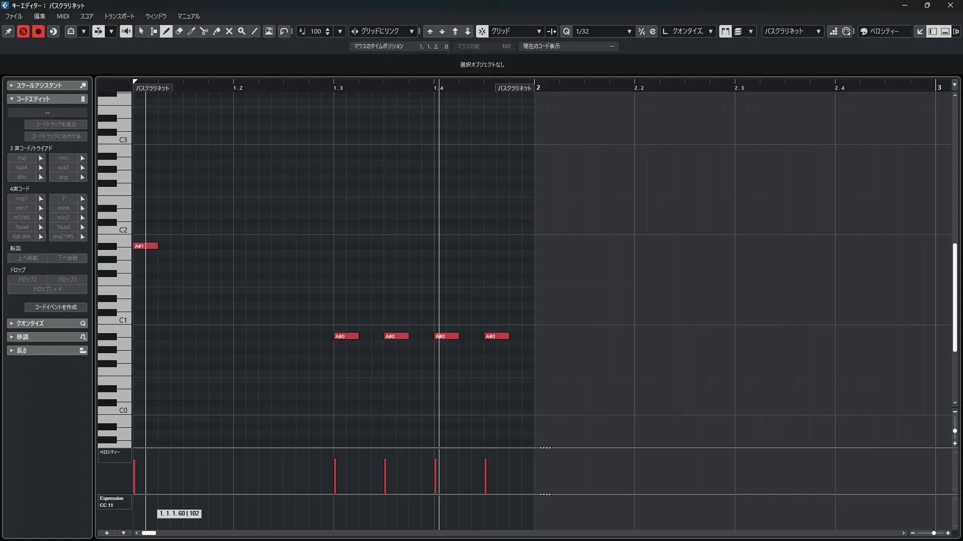Viewport: 963px width, 541px height.
Task: Open the トランスポート menu
Action: coord(119,16)
